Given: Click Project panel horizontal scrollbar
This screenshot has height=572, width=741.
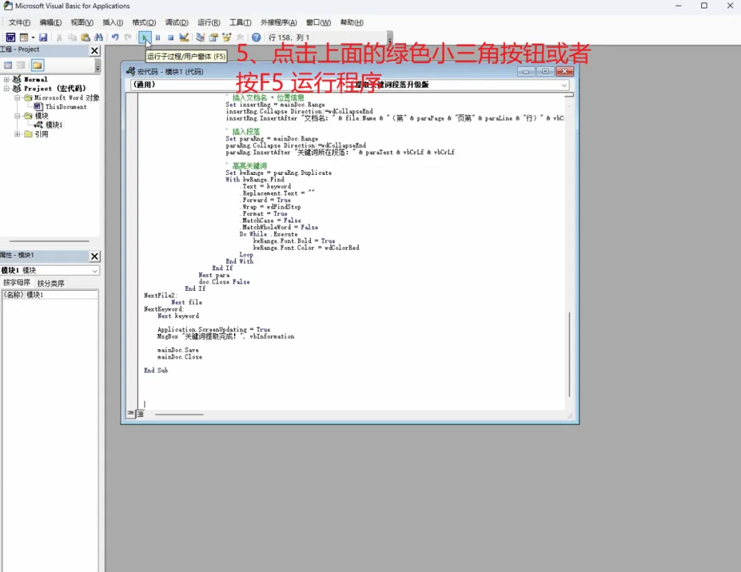Looking at the screenshot, I should pyautogui.click(x=49, y=241).
